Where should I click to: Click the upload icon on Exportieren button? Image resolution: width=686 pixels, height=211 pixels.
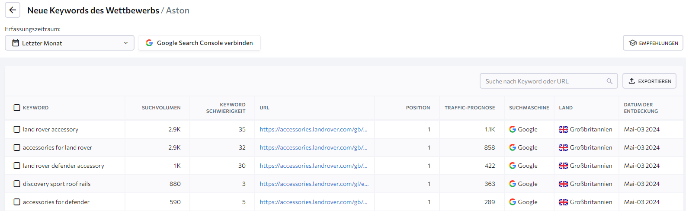tap(632, 81)
